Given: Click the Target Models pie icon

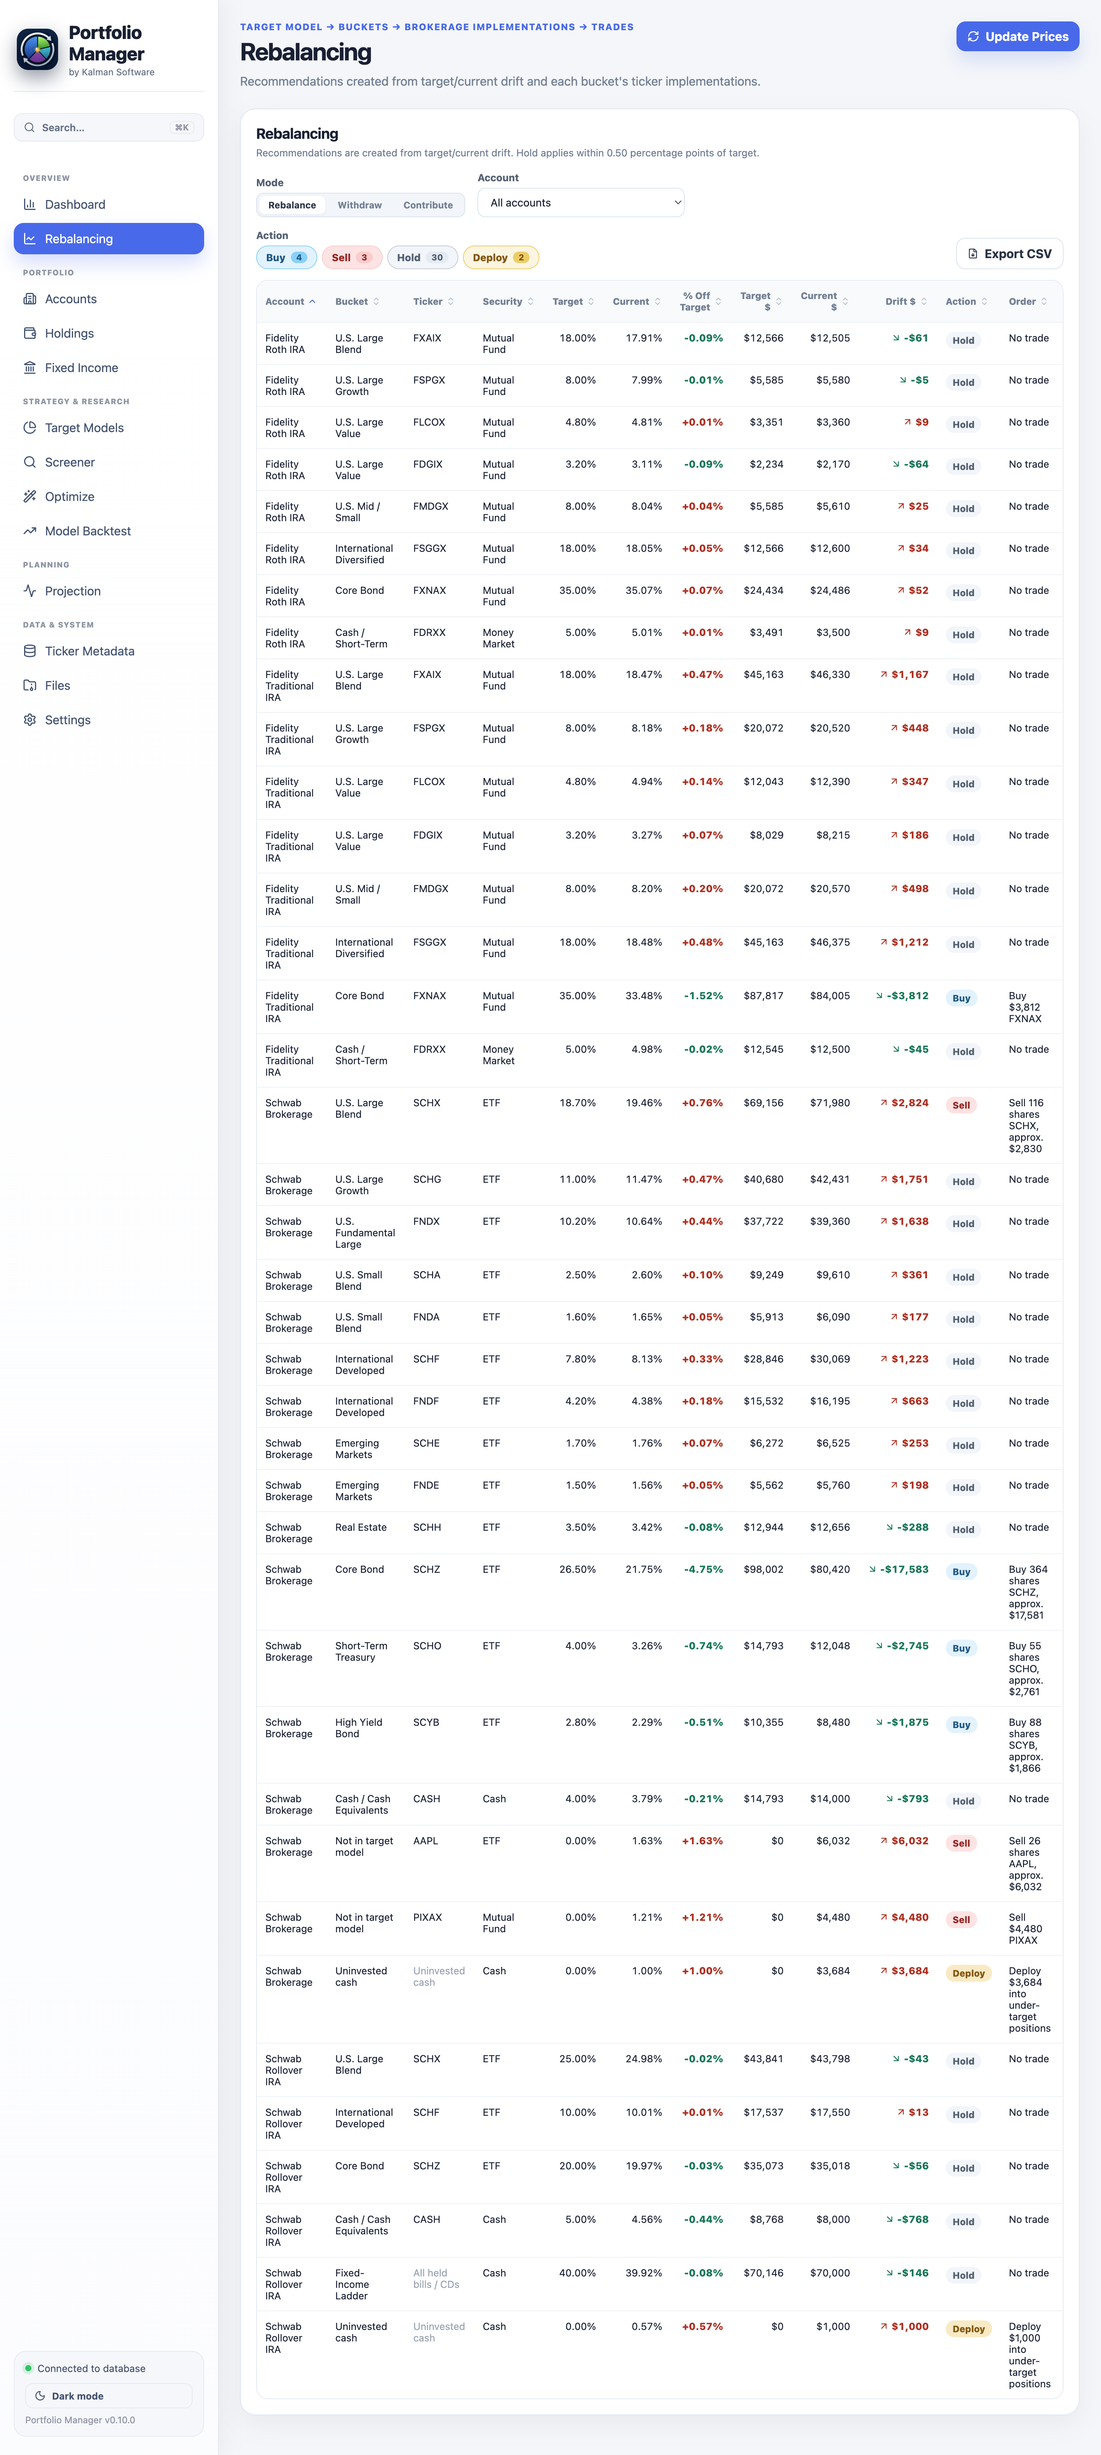Looking at the screenshot, I should click(29, 427).
